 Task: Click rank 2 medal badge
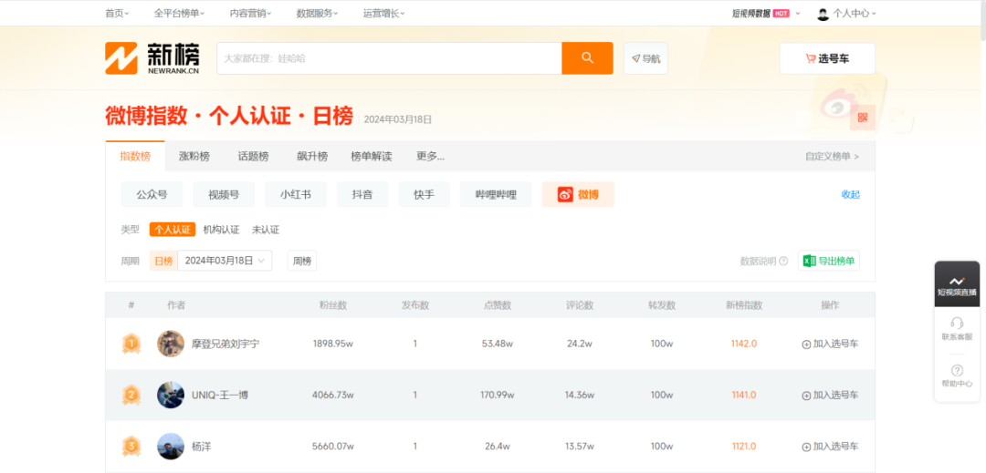(x=131, y=396)
